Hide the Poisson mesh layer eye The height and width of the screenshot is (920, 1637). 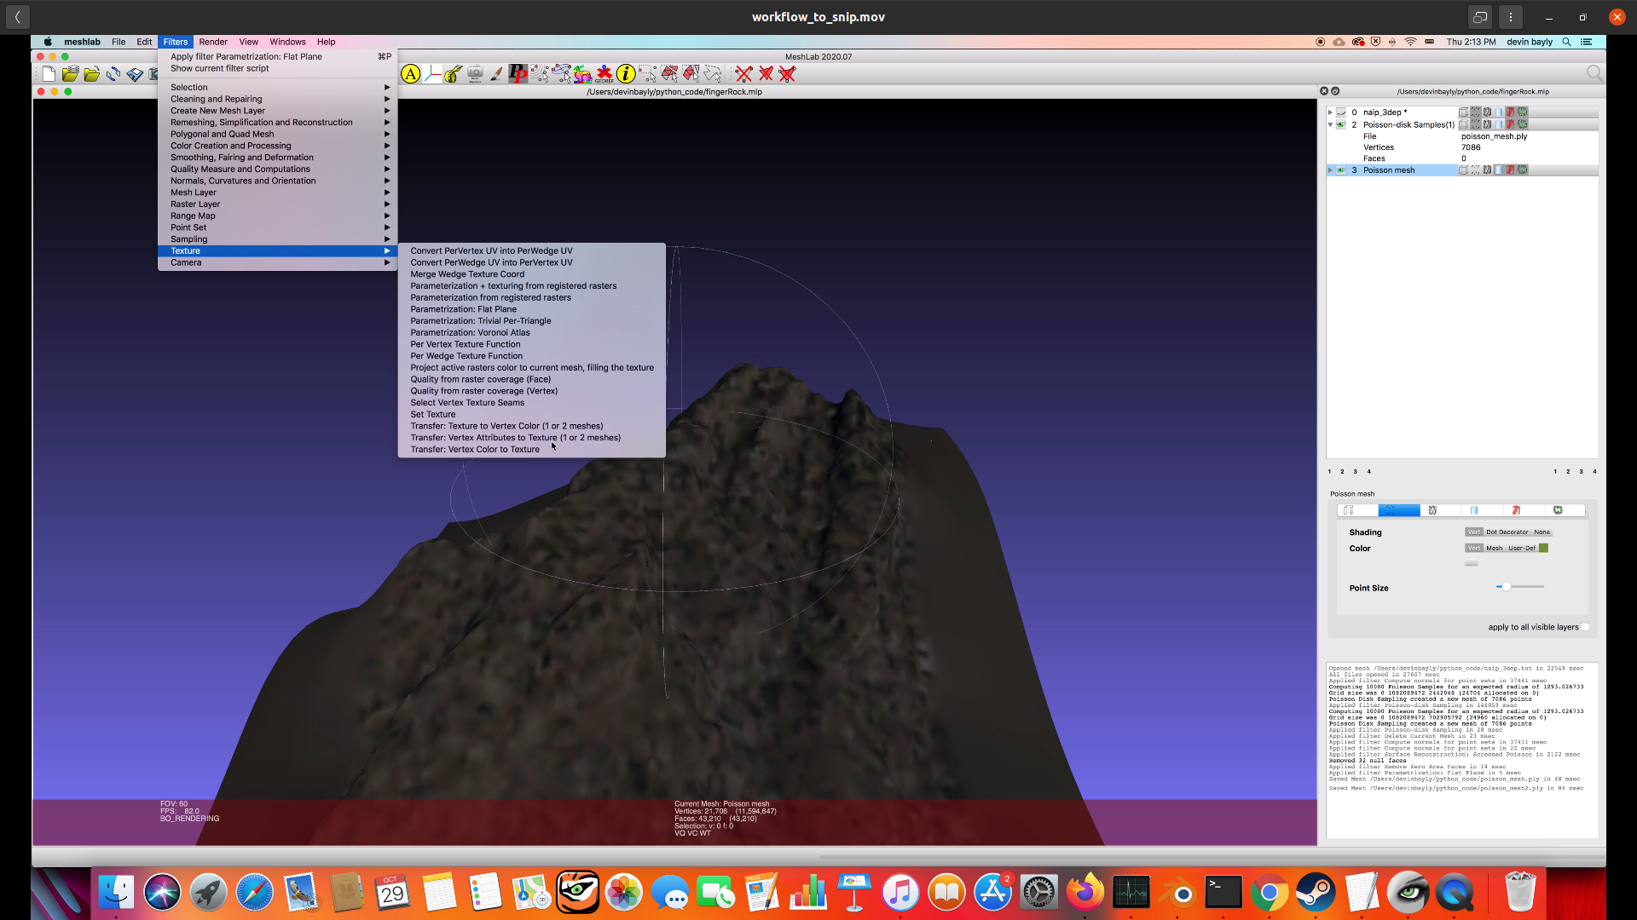pos(1341,170)
